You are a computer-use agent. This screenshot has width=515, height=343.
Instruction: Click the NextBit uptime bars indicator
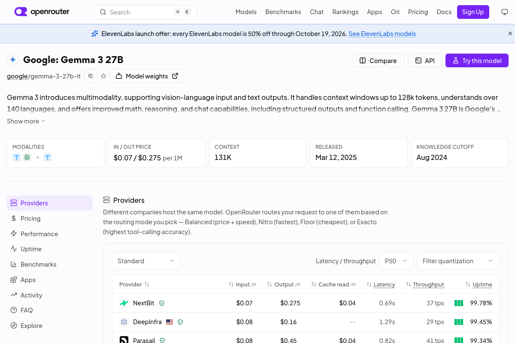[459, 303]
